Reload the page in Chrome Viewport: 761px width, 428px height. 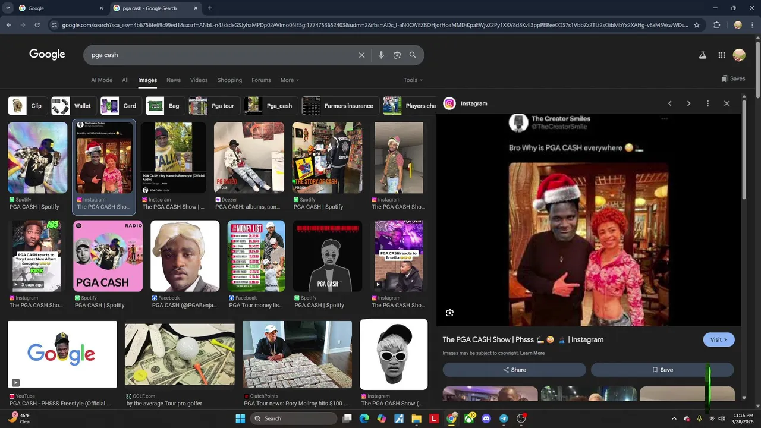pos(37,25)
